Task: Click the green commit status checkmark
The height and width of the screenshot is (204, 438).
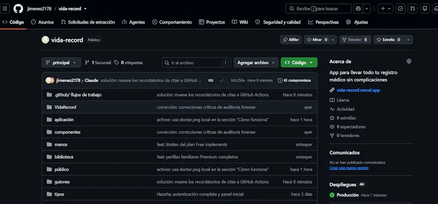Action: pos(222,80)
